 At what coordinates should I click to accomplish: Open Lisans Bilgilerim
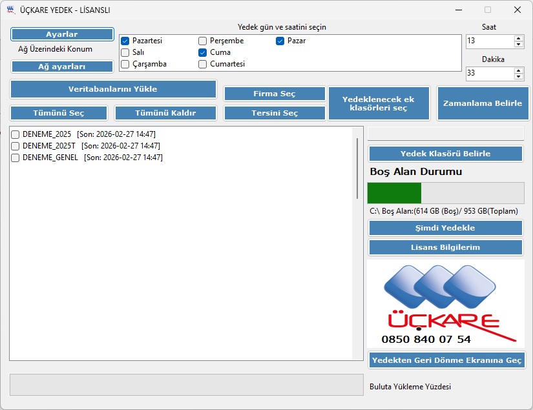[x=445, y=247]
